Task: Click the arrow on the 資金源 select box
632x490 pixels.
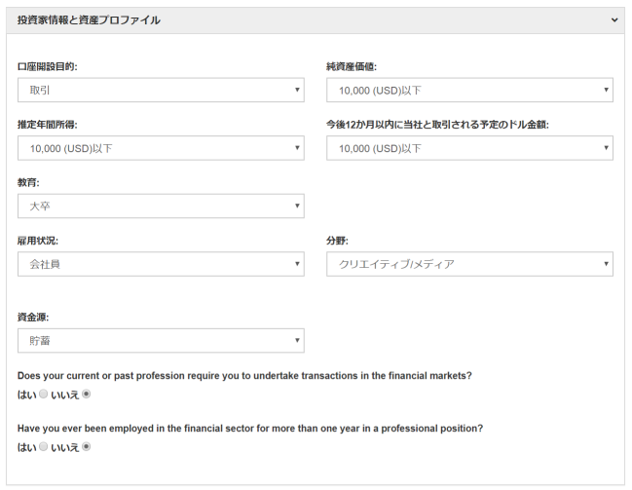Action: (x=297, y=341)
